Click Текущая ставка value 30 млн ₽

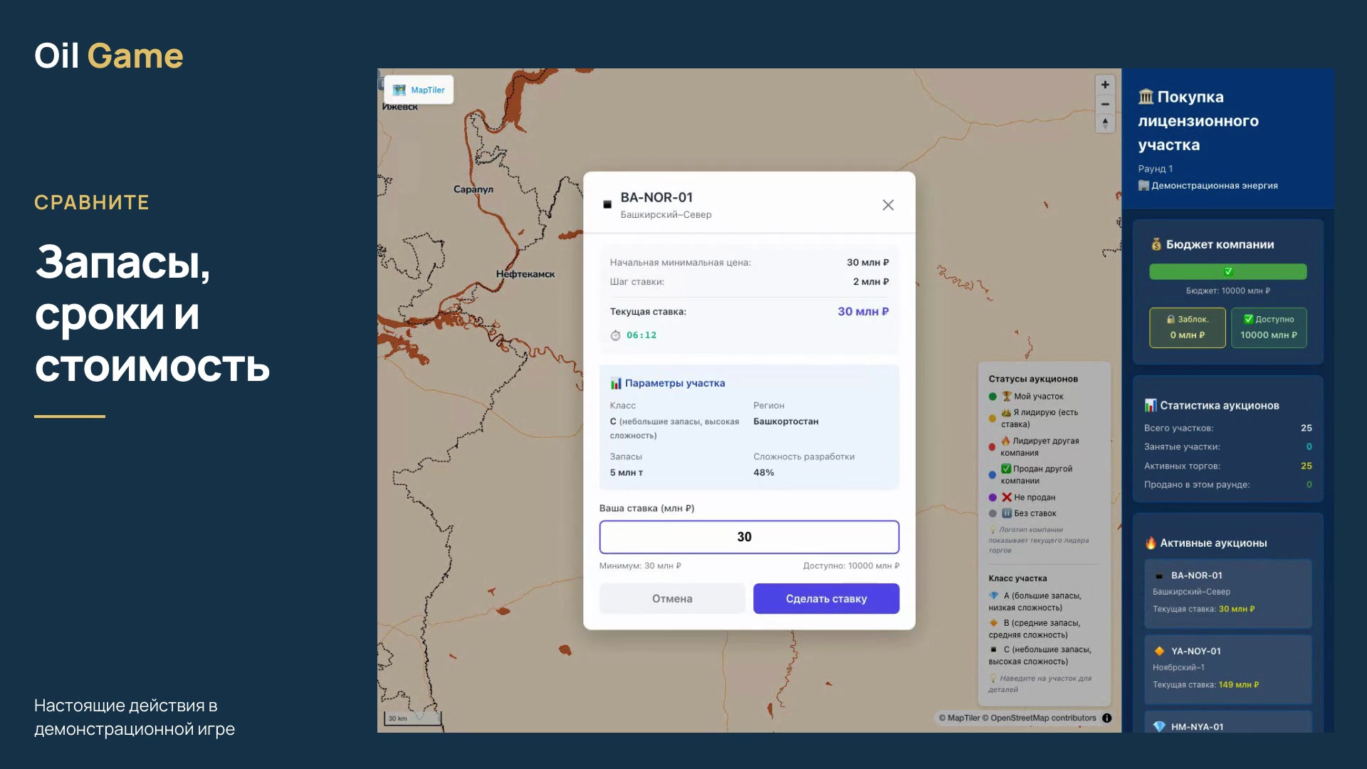pos(863,311)
